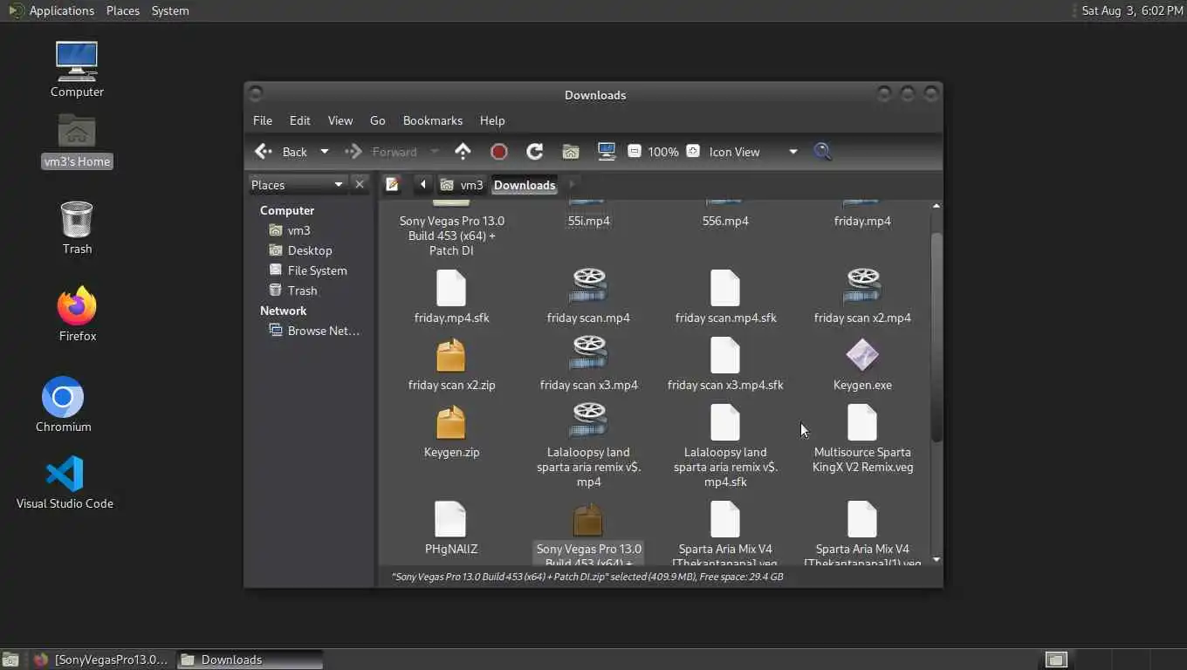Click the friday.mp4 file label
This screenshot has height=670, width=1187.
click(x=862, y=221)
